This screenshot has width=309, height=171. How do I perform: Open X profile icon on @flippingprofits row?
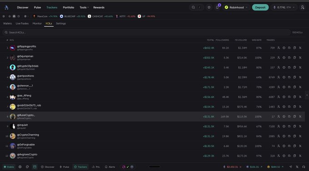(x=300, y=48)
